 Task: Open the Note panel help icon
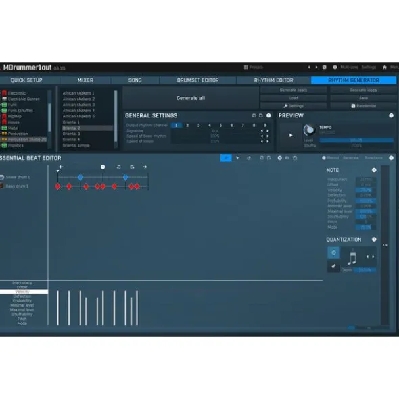(x=374, y=170)
